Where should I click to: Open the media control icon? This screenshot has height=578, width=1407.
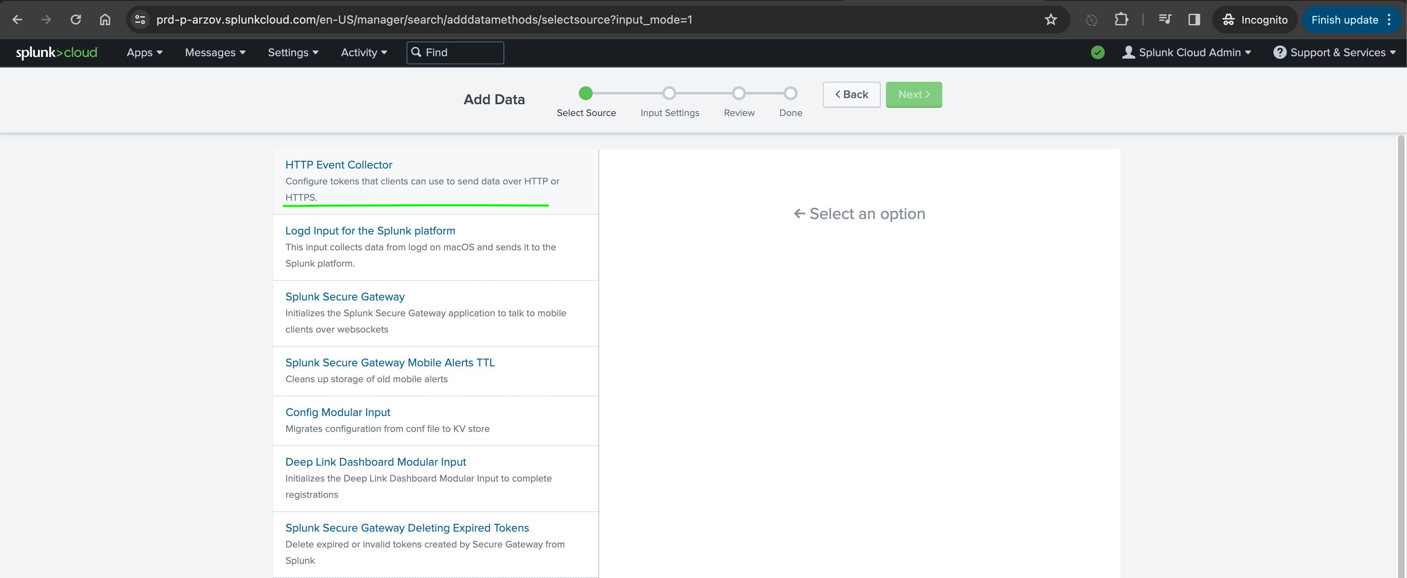tap(1165, 20)
